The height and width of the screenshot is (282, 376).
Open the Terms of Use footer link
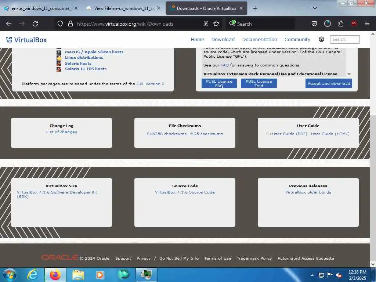[x=218, y=258]
